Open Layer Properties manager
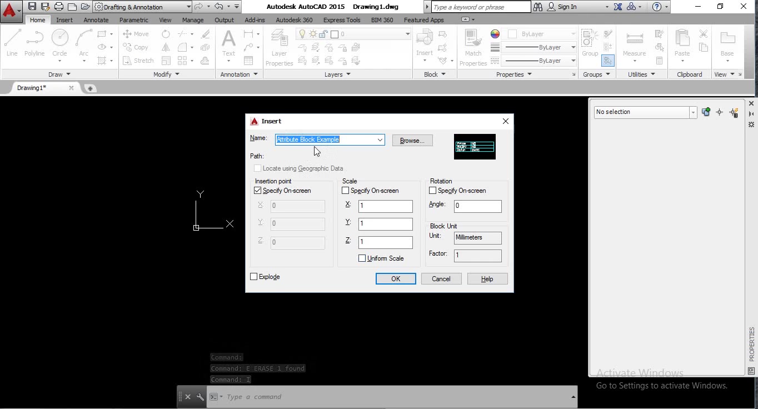Image resolution: width=758 pixels, height=409 pixels. pyautogui.click(x=279, y=48)
